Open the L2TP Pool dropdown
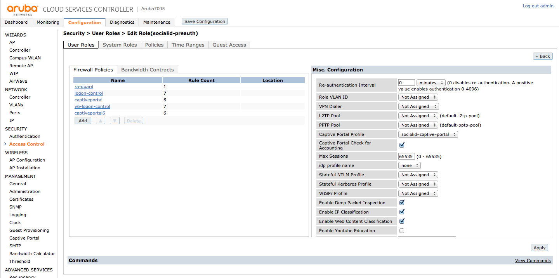Viewport: 559px width, 278px height. [x=418, y=116]
